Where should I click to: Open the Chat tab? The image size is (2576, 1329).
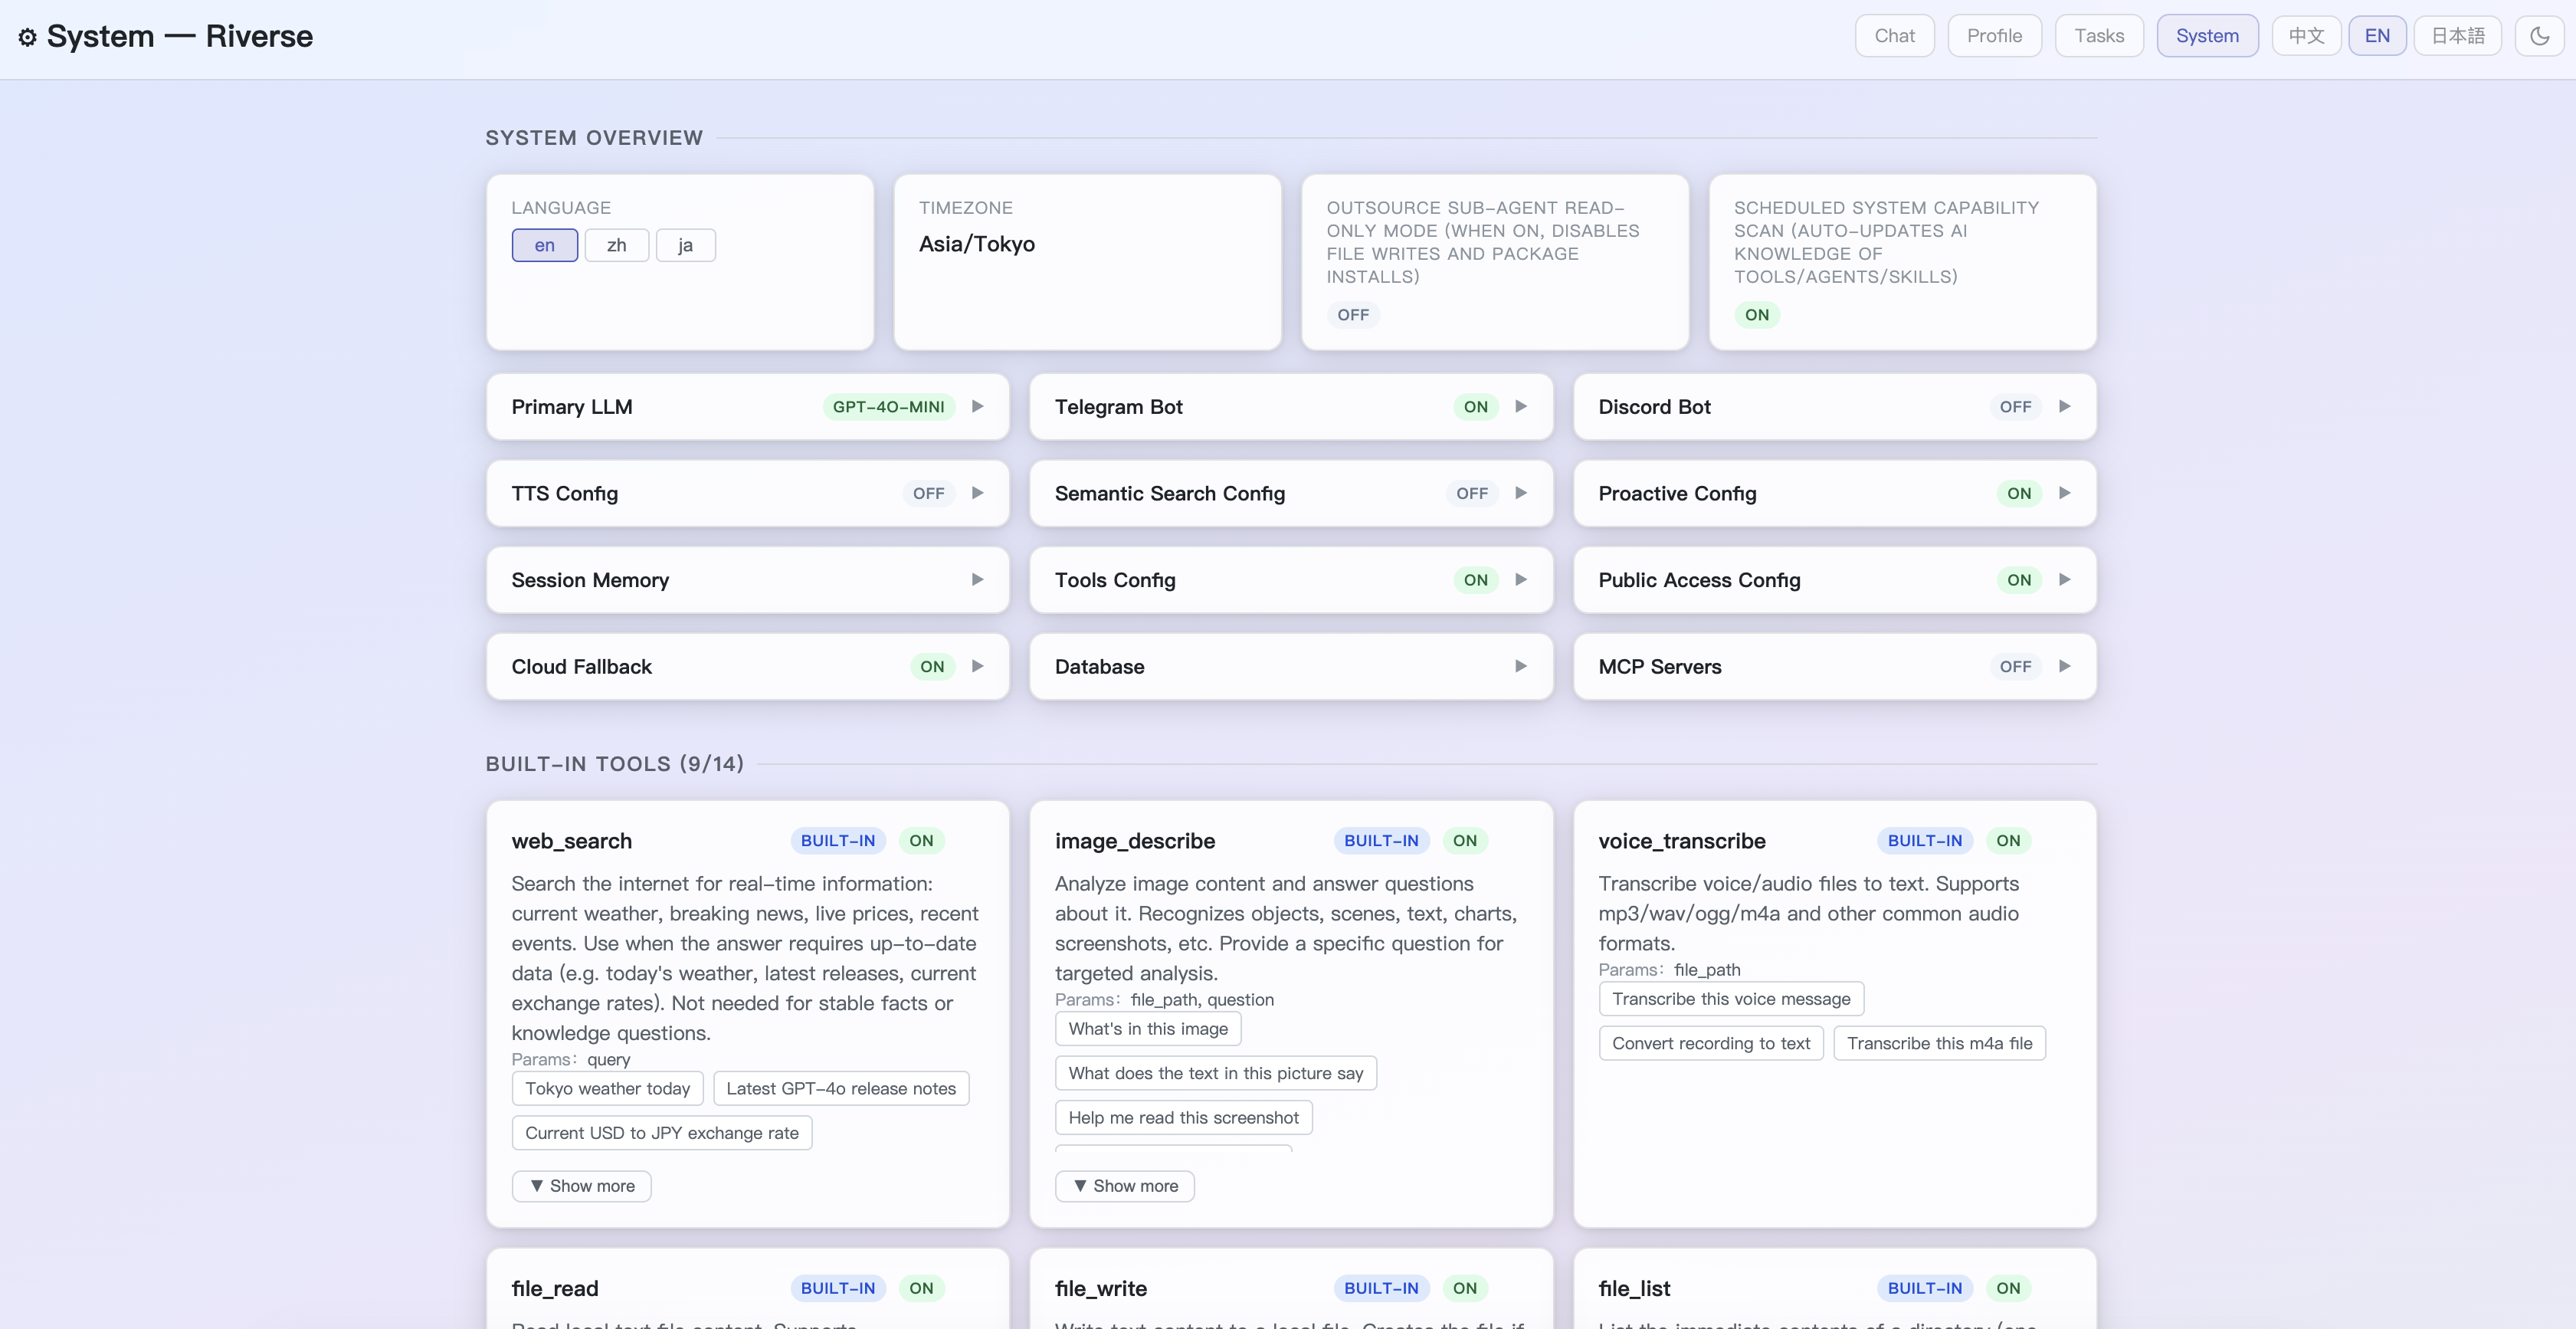tap(1894, 36)
